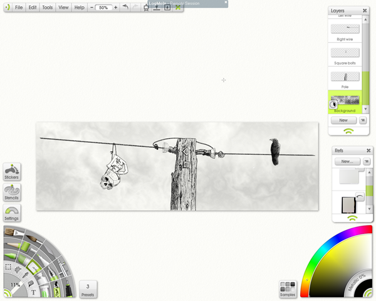Select the Text tool in the picker
The width and height of the screenshot is (376, 301).
33,292
